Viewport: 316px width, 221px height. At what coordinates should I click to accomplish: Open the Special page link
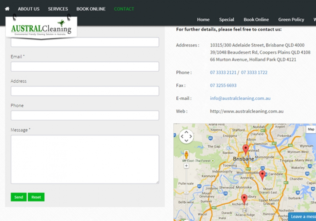click(x=226, y=19)
